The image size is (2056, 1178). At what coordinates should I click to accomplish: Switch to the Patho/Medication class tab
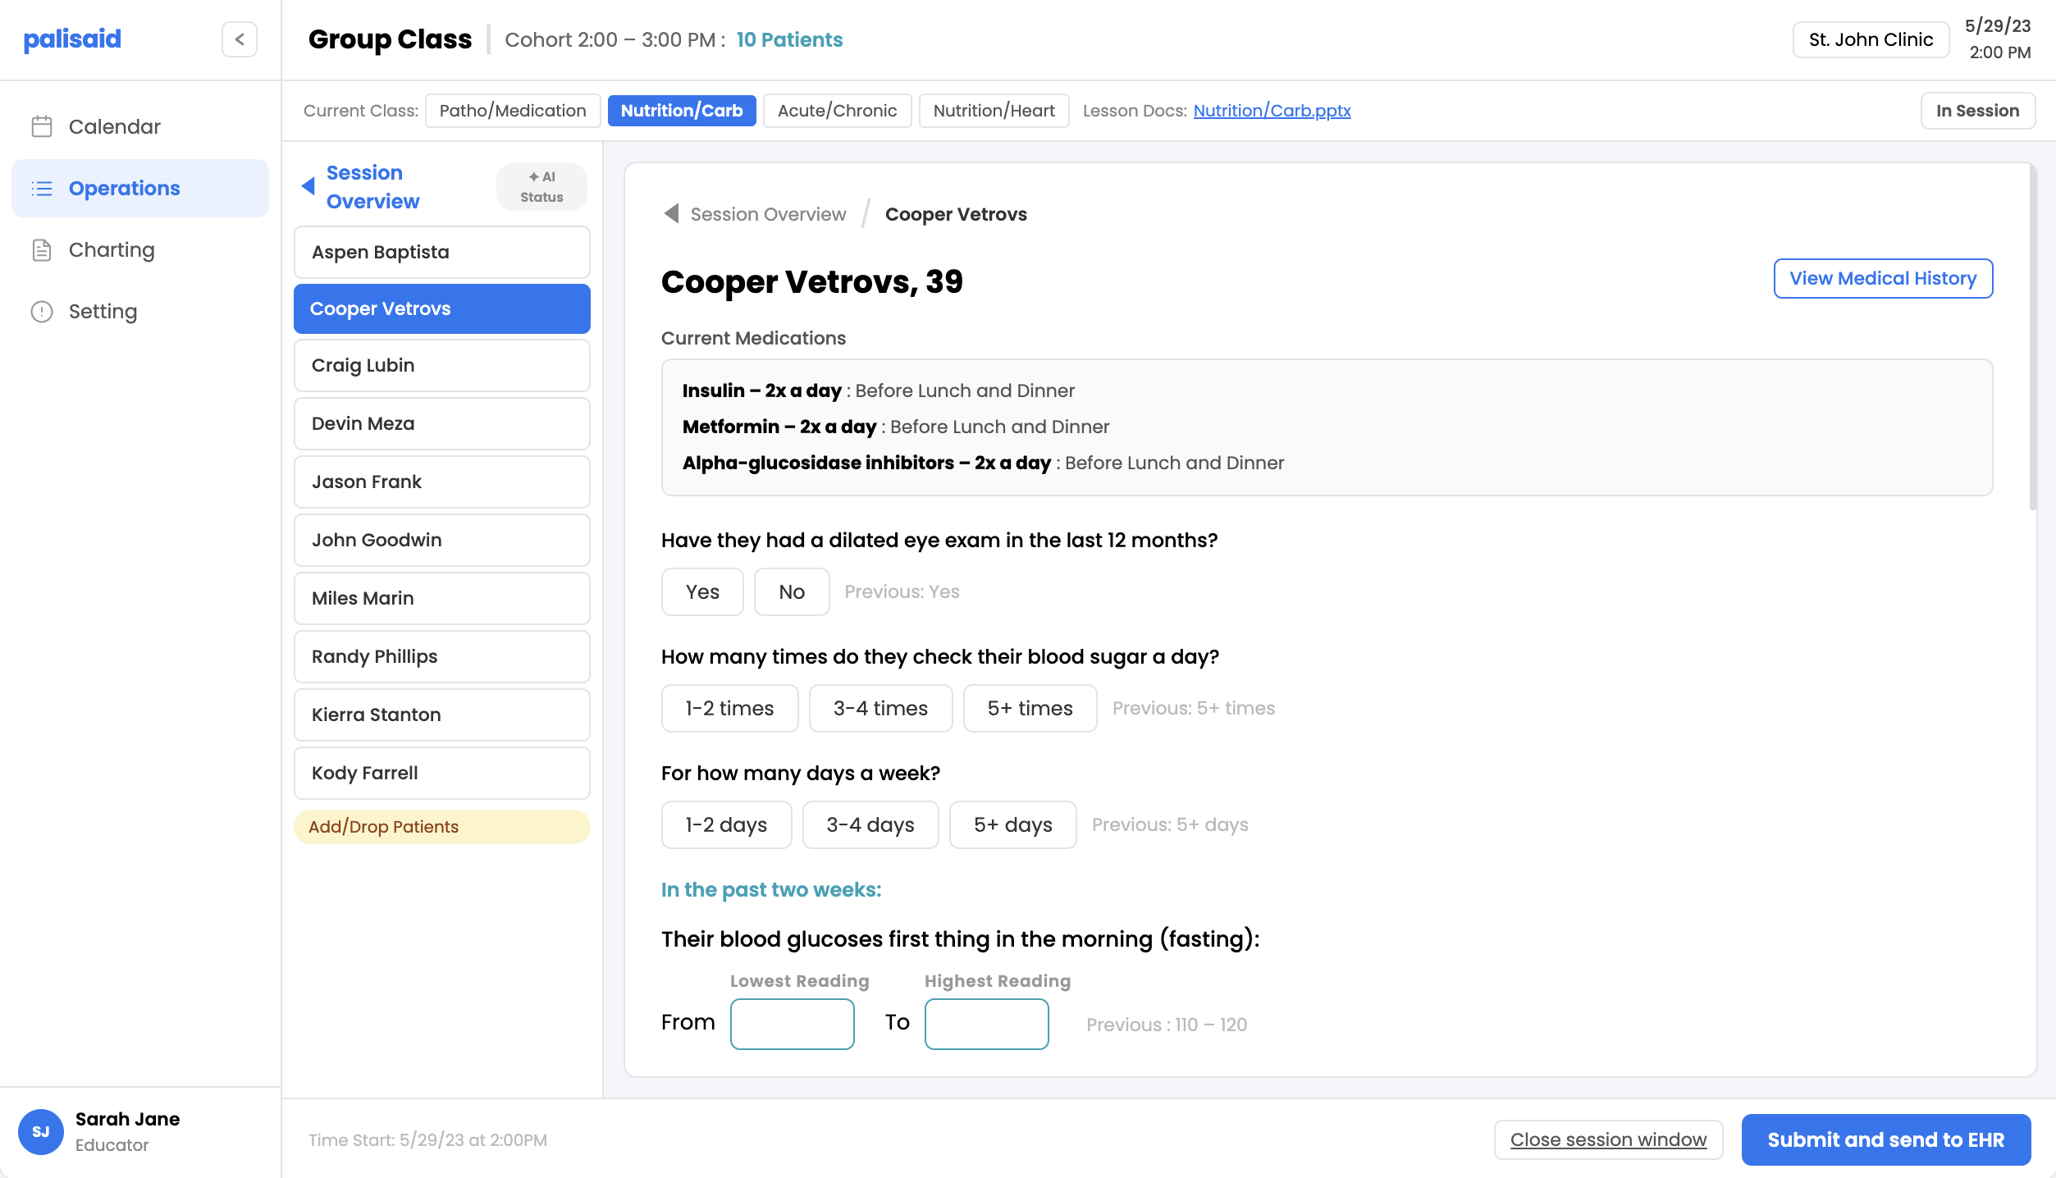(x=513, y=111)
